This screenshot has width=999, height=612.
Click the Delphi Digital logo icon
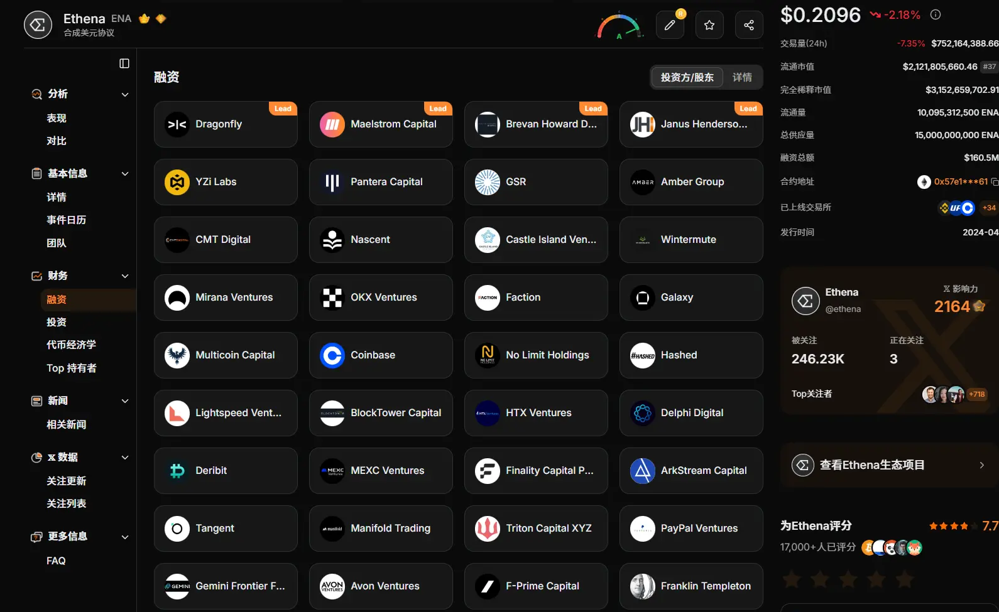[x=643, y=413]
